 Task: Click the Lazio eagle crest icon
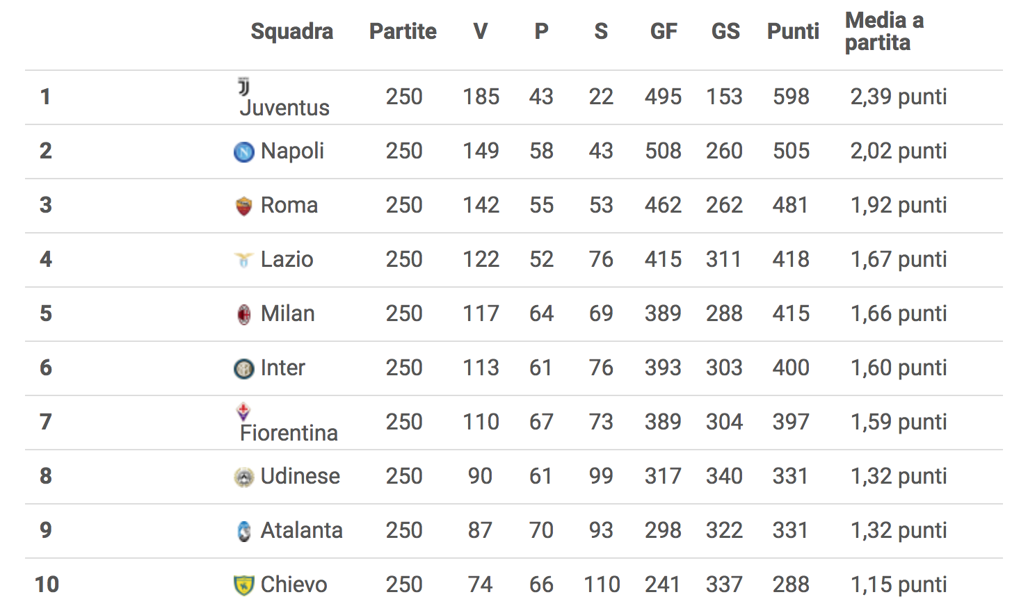[x=243, y=260]
